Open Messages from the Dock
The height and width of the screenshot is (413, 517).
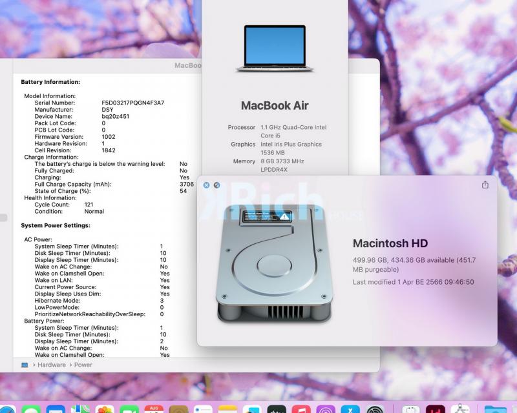click(x=31, y=409)
